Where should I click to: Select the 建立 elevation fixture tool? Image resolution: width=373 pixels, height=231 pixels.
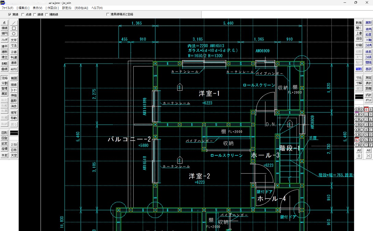(4, 57)
